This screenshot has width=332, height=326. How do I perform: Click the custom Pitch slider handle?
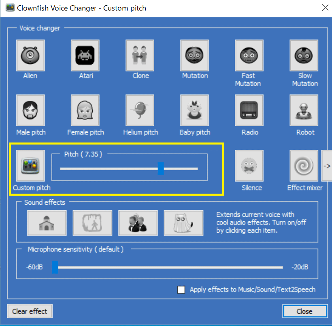pyautogui.click(x=161, y=168)
